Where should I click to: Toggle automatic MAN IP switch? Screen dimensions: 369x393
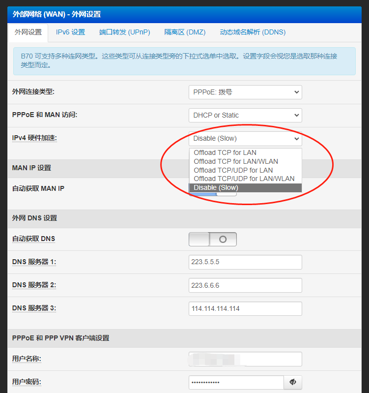(x=226, y=193)
